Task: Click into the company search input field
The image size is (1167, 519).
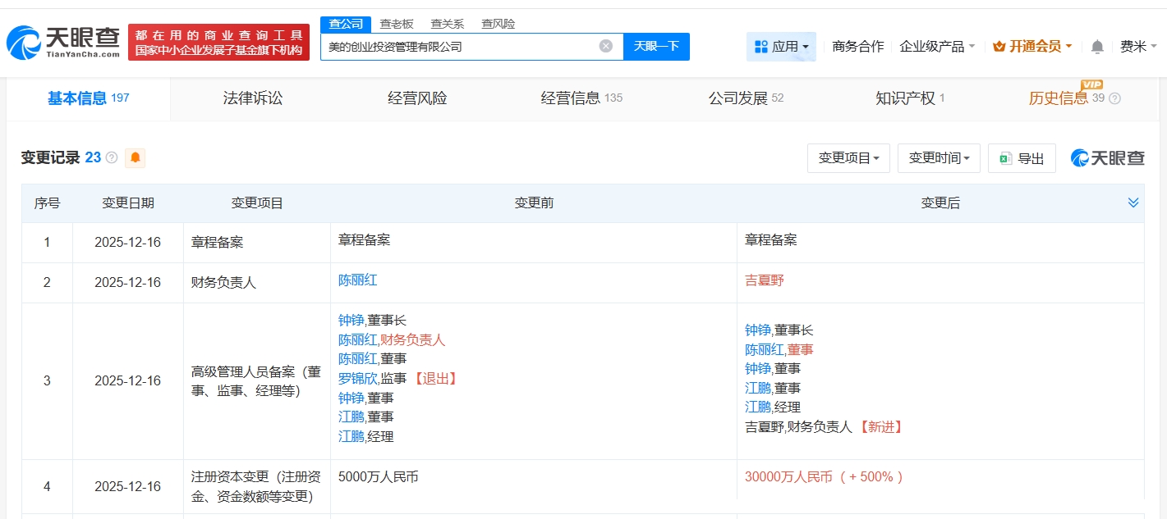Action: coord(460,47)
